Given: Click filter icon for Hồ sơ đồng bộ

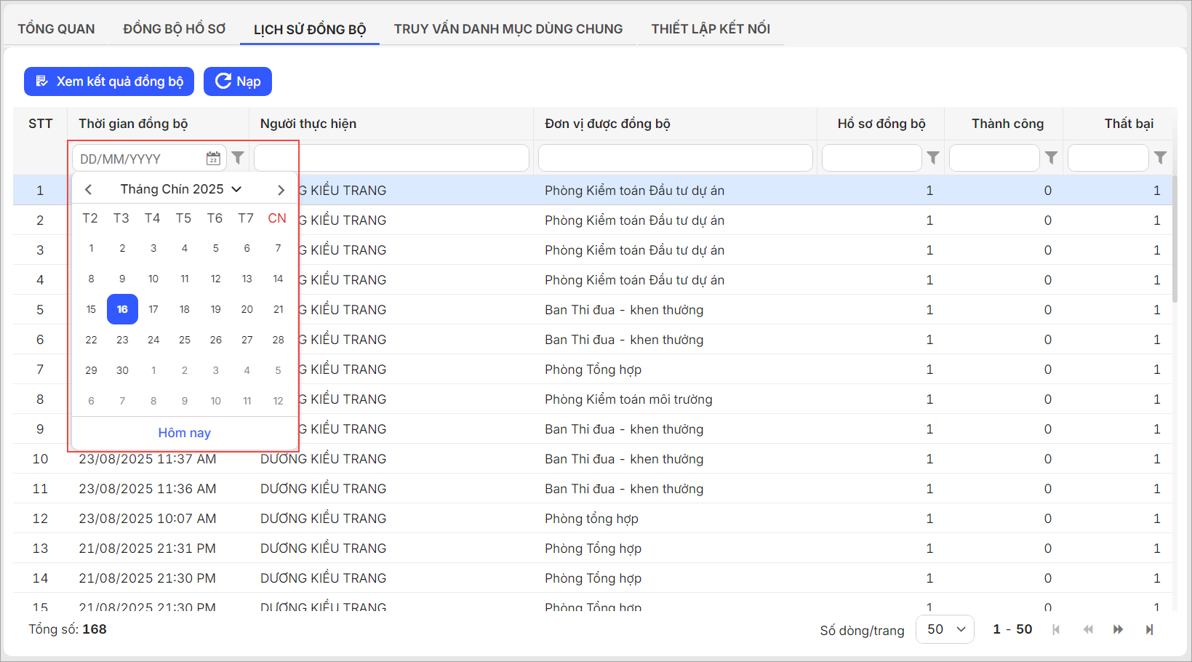Looking at the screenshot, I should (x=933, y=158).
